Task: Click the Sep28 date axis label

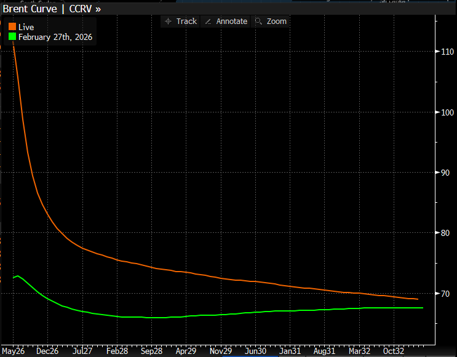Action: click(x=151, y=351)
